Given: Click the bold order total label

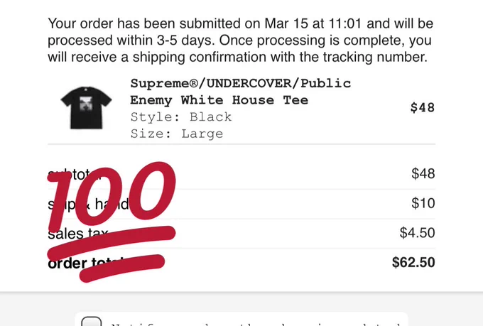Looking at the screenshot, I should (x=86, y=263).
